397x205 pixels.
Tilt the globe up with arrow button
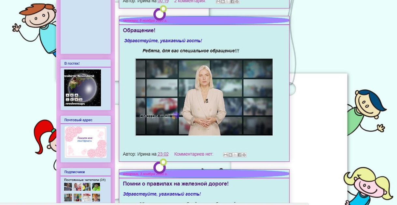[x=76, y=95]
